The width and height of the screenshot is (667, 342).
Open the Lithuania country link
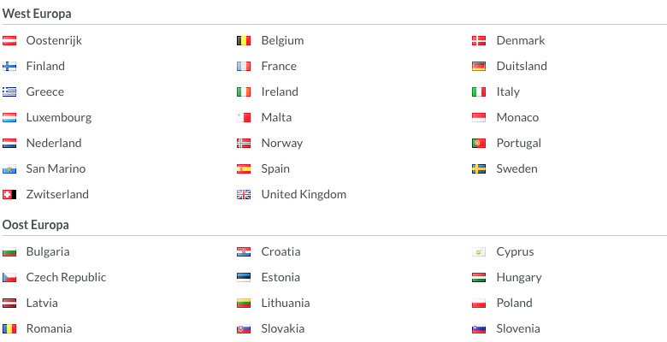coord(286,303)
